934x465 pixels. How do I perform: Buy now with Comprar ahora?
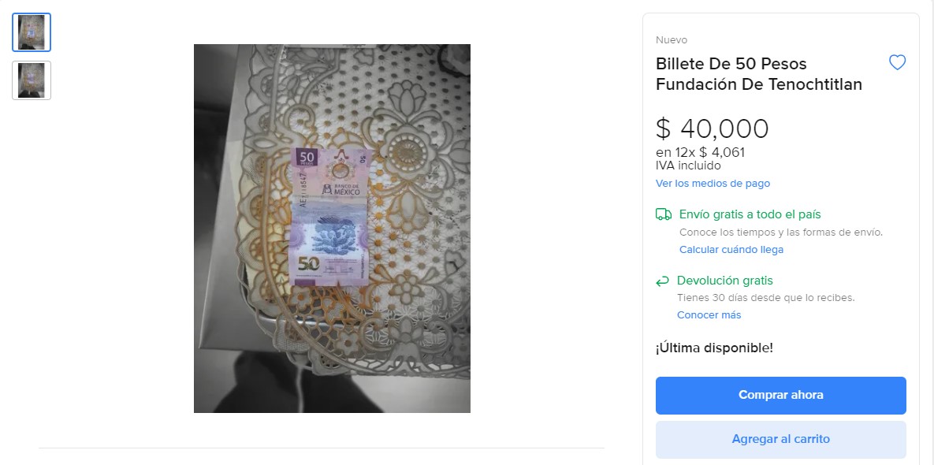(781, 396)
